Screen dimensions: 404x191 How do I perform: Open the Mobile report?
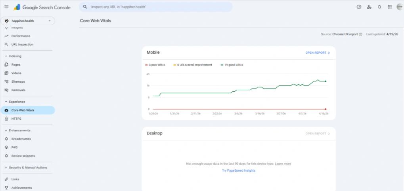(x=318, y=53)
